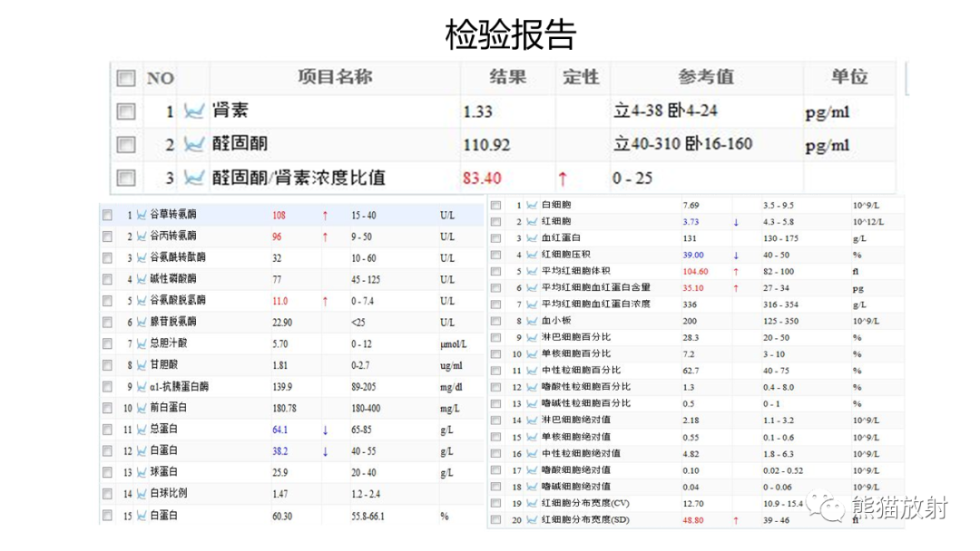Viewport: 980px width, 551px height.
Task: Select reference range 立40-310 卧16-160
Action: 682,144
